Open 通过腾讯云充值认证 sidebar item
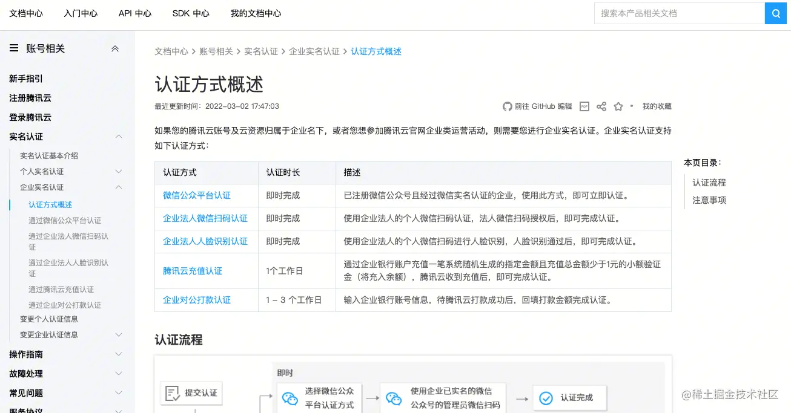The image size is (791, 413). 61,290
